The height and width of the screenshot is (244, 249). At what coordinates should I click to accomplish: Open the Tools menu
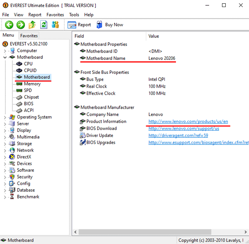click(74, 15)
